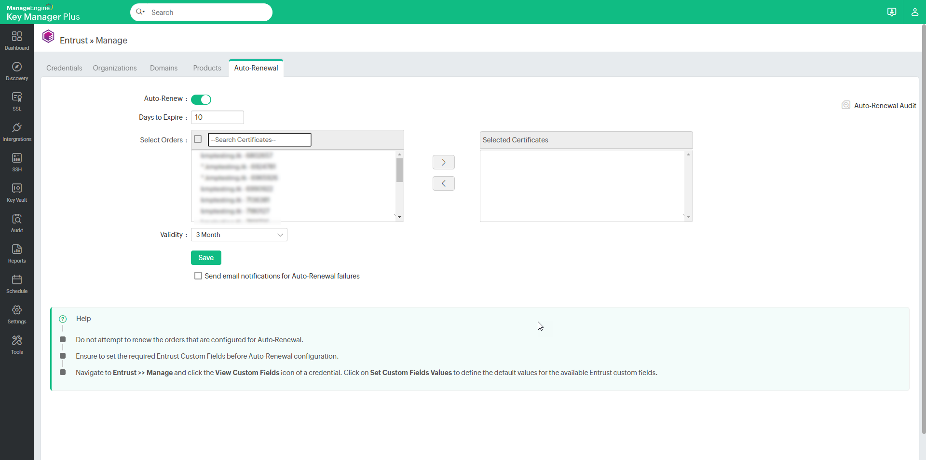Open the Settings gear icon
926x460 pixels.
[17, 310]
